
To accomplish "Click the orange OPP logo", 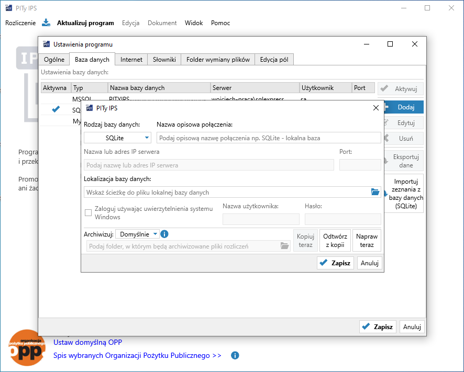I will click(26, 347).
